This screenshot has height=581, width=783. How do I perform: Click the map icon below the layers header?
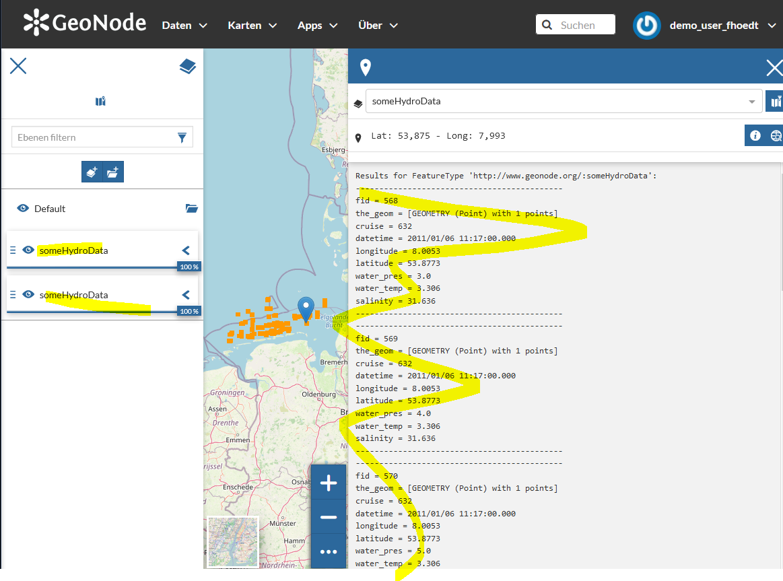(x=100, y=102)
